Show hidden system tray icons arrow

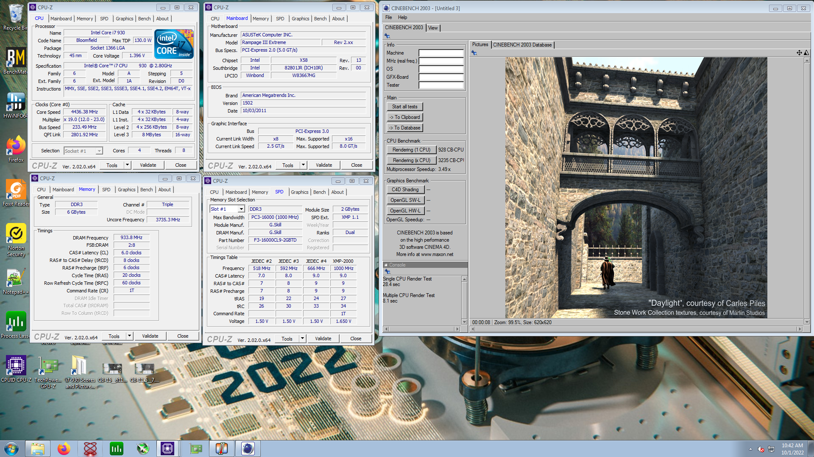click(750, 449)
